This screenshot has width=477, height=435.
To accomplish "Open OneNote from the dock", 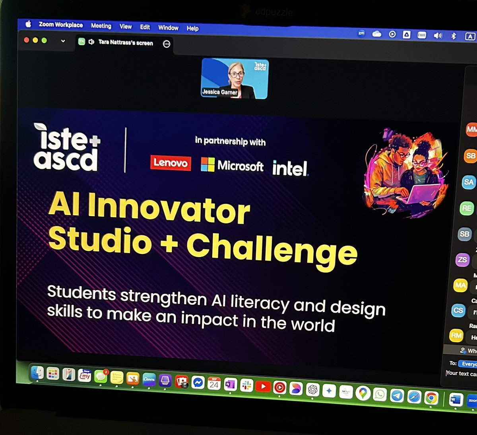I will pyautogui.click(x=231, y=385).
